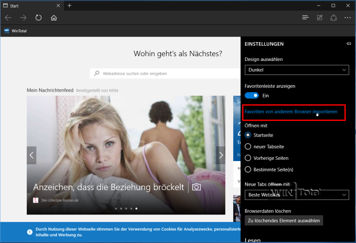Open the Anzeichen, dass die Beziehung bröckelt headline
This screenshot has width=356, height=243.
pos(109,187)
